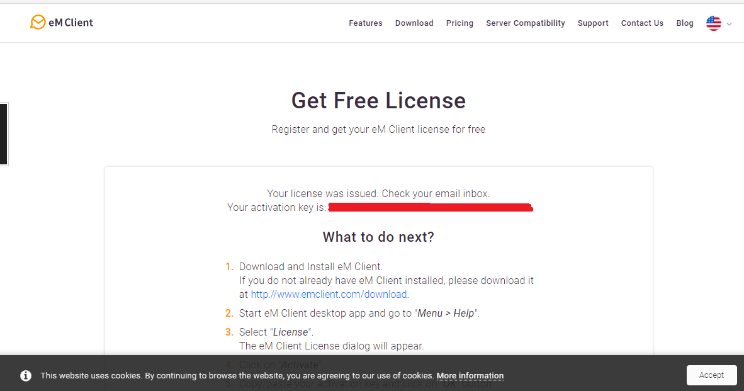This screenshot has width=744, height=391.
Task: Accept the cookie notice
Action: point(711,375)
